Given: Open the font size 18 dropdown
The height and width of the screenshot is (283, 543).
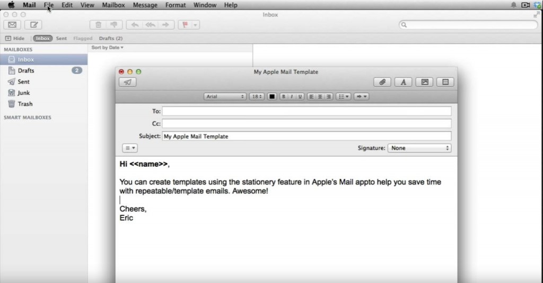Looking at the screenshot, I should pyautogui.click(x=257, y=96).
